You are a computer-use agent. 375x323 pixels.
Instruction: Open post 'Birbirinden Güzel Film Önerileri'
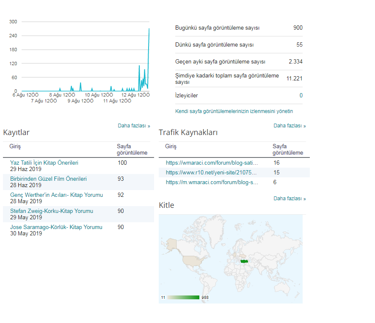48,179
